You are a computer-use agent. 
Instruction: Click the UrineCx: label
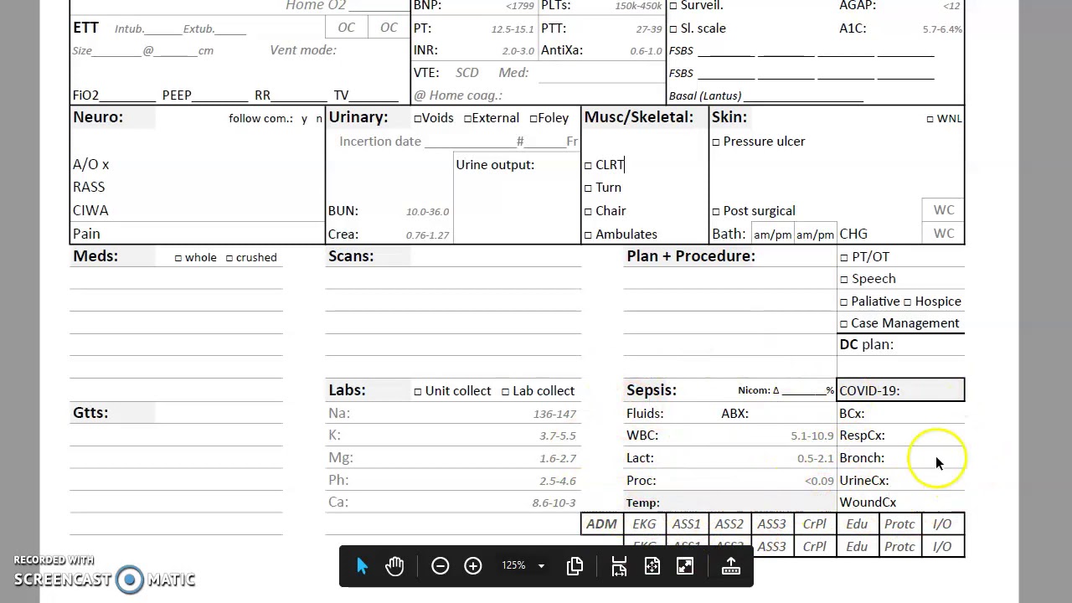tap(864, 481)
